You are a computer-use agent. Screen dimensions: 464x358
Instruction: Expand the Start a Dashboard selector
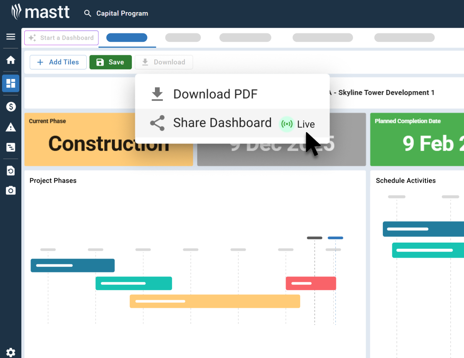[x=61, y=38]
